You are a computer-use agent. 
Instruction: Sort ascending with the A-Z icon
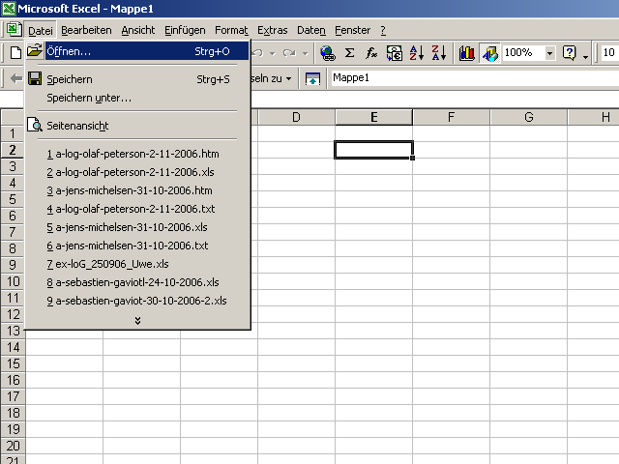pyautogui.click(x=417, y=53)
